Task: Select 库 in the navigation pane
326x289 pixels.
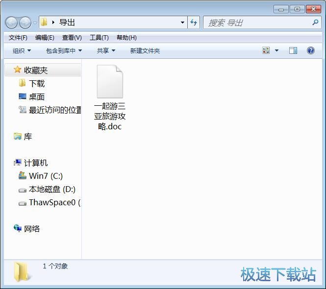Action: 27,137
